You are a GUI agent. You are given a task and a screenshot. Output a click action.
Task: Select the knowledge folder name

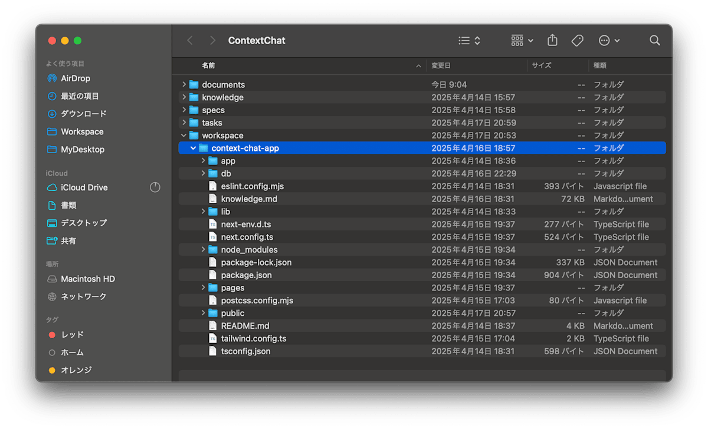(x=222, y=97)
